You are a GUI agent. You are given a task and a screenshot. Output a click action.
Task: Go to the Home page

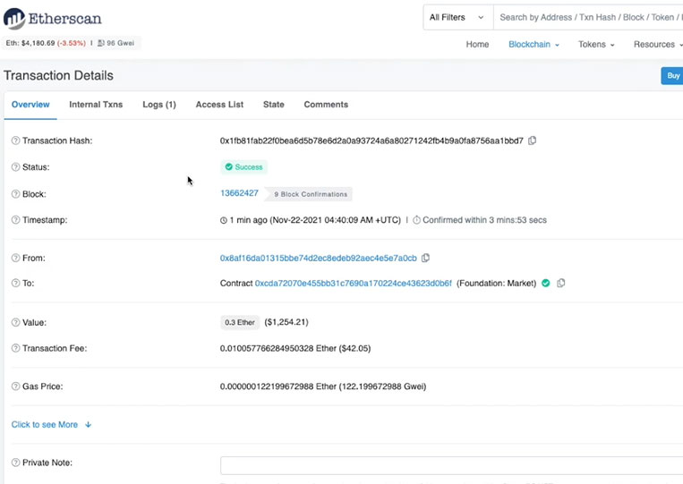point(477,45)
